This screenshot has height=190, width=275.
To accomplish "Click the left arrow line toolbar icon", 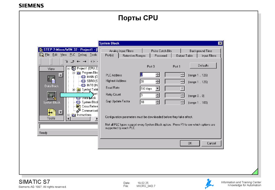I will [x=78, y=61].
